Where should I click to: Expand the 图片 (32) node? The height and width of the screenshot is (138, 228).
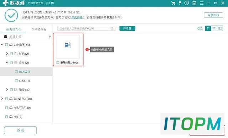click(x=7, y=90)
